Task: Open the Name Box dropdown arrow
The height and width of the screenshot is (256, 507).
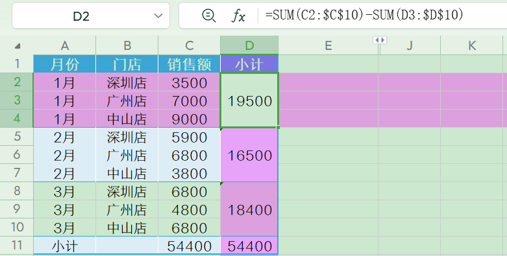Action: (x=158, y=16)
